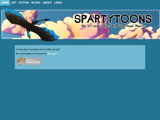Visit the BLORG page

pos(36,3)
